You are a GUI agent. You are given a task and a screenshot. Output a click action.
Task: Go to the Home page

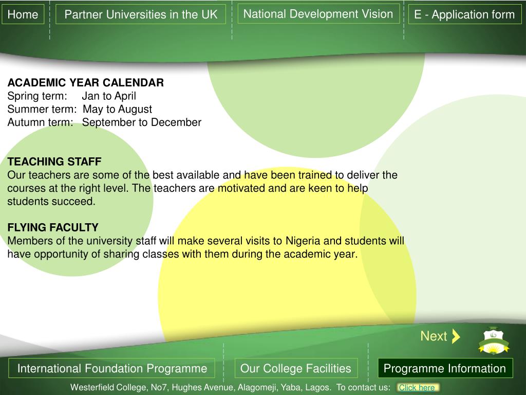click(x=23, y=14)
